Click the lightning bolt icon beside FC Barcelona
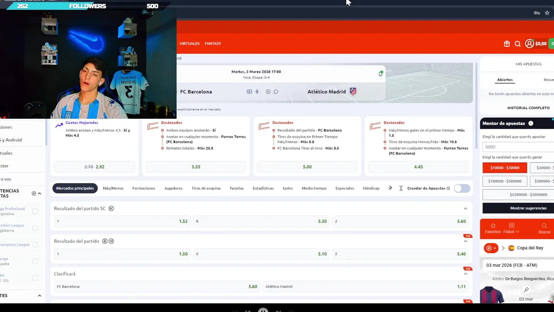554x312 pixels. point(257,92)
